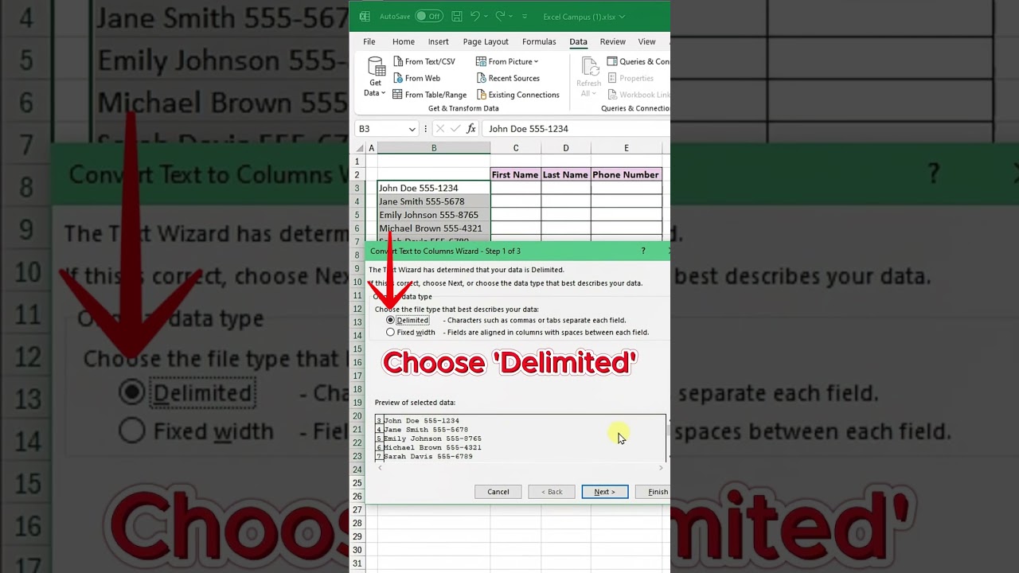
Task: Click the Get Data database icon
Action: (x=376, y=66)
